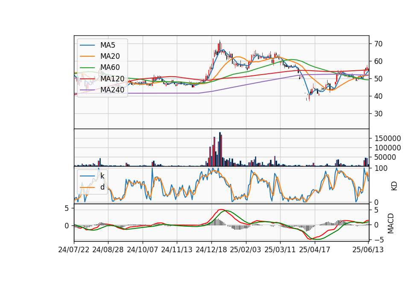The width and height of the screenshot is (410, 294).
Task: Click the price axis value 40
Action: 378,96
